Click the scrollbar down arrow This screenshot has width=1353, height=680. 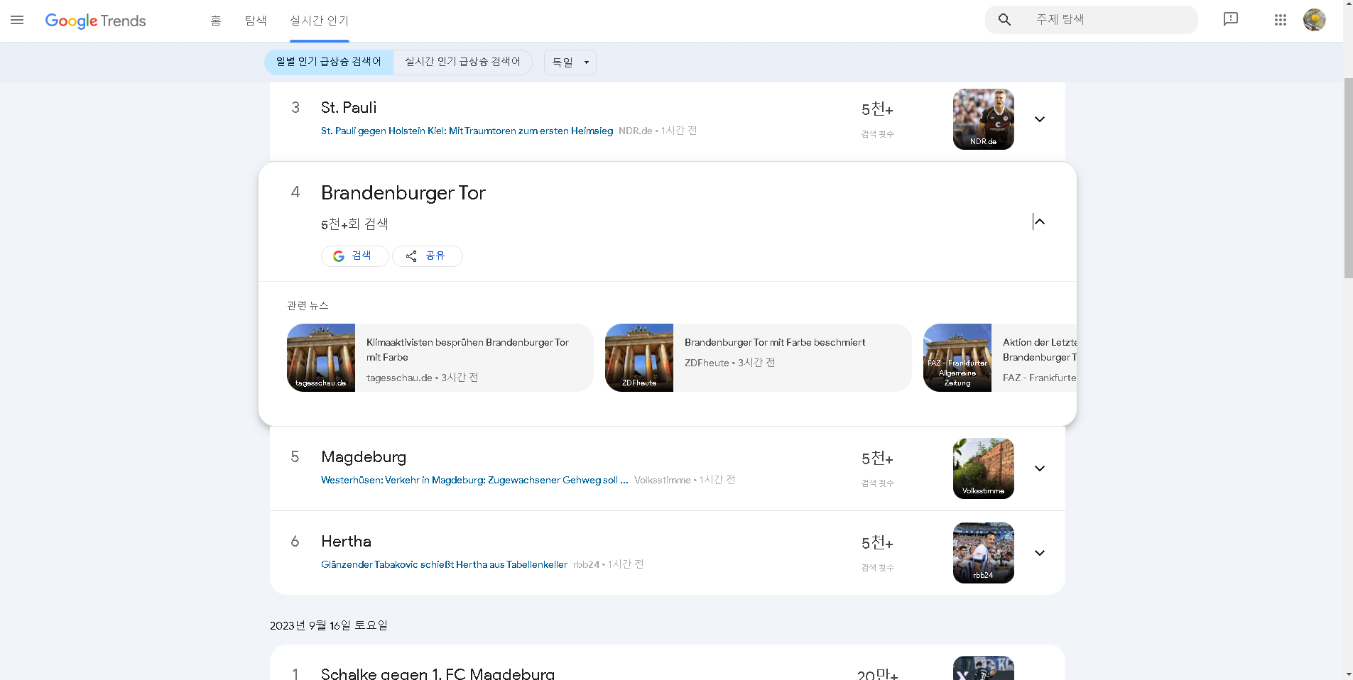[1348, 674]
